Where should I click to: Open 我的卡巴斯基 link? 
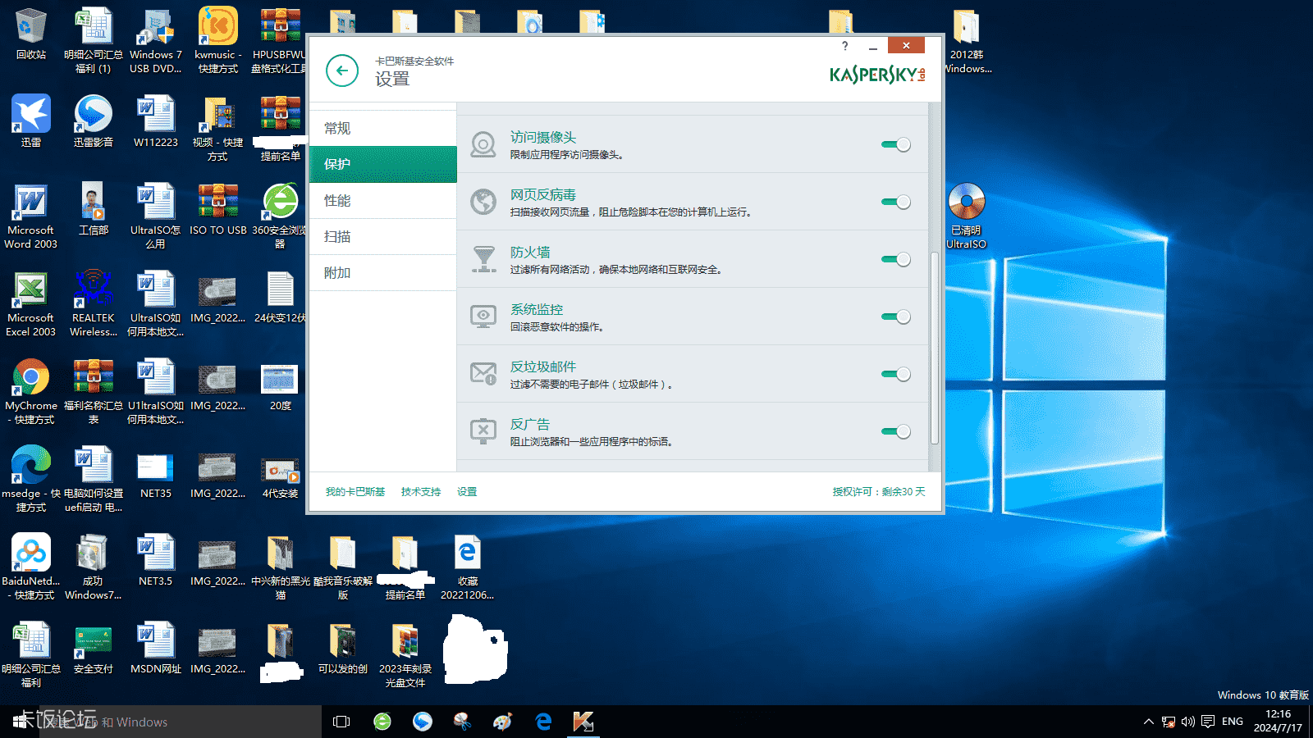click(x=355, y=492)
